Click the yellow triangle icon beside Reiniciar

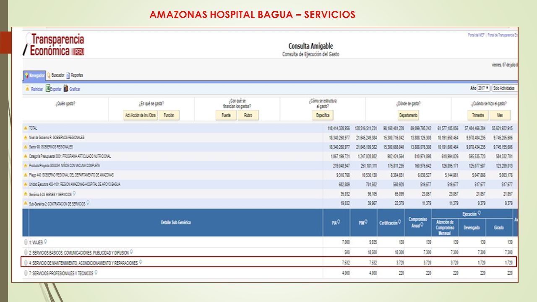pos(27,89)
